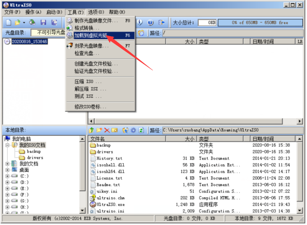The image size is (307, 225).
Task: Click the Save floppy disk icon
Action: pos(43,23)
